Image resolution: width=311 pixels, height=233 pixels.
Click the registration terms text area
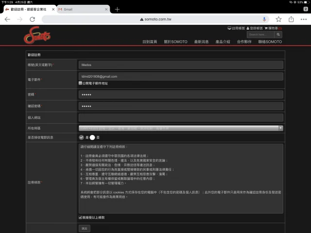click(181, 179)
